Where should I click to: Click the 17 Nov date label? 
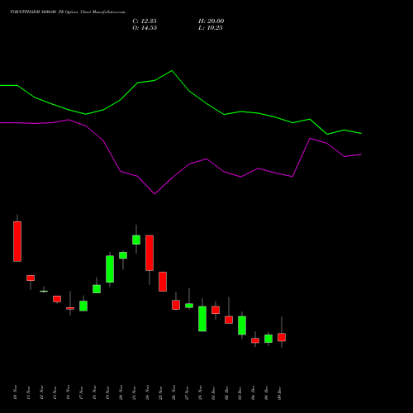(x=81, y=392)
